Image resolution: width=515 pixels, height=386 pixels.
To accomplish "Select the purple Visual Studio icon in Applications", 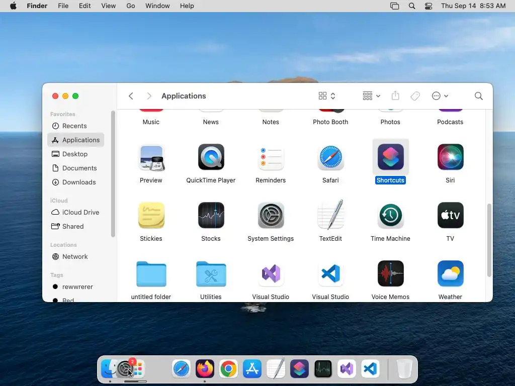I will coord(271,274).
